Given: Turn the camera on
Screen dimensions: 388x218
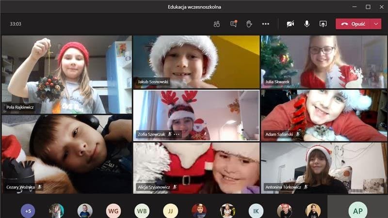Looking at the screenshot, I should (290, 24).
